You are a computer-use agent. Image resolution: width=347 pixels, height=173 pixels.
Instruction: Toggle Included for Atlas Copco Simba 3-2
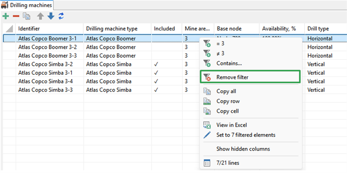point(156,64)
